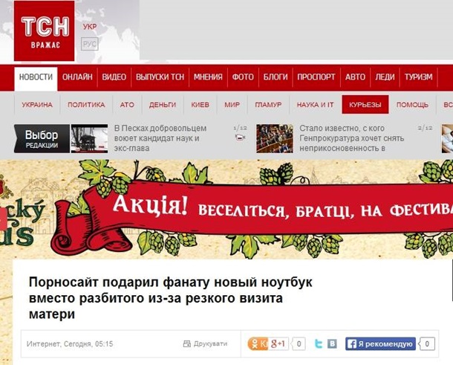Click the Rada session thumbnail

click(x=275, y=138)
